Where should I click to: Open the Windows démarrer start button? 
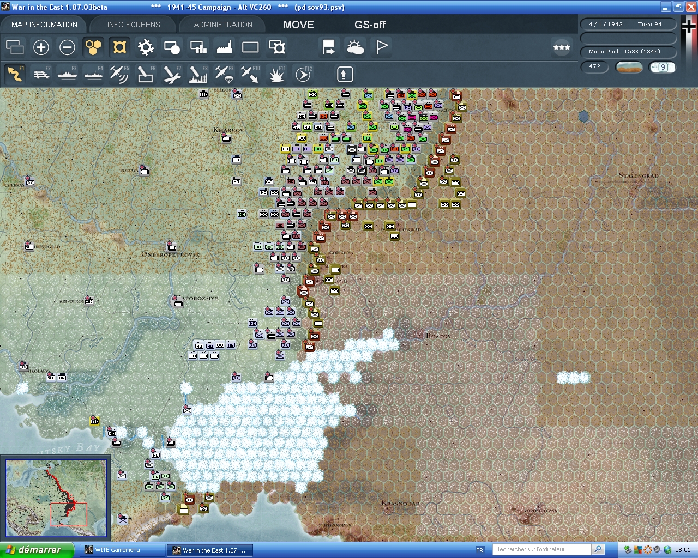click(x=37, y=550)
